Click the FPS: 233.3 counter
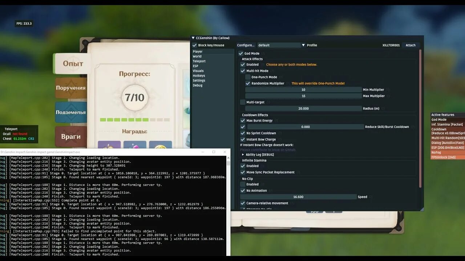 point(24,24)
